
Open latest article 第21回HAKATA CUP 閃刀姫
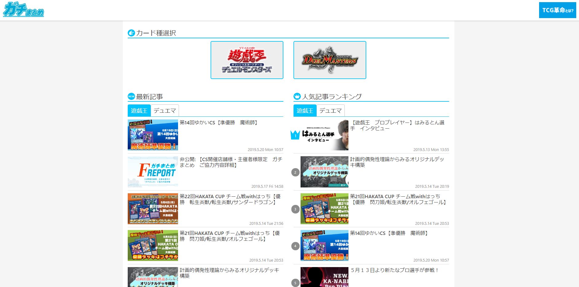click(x=230, y=236)
